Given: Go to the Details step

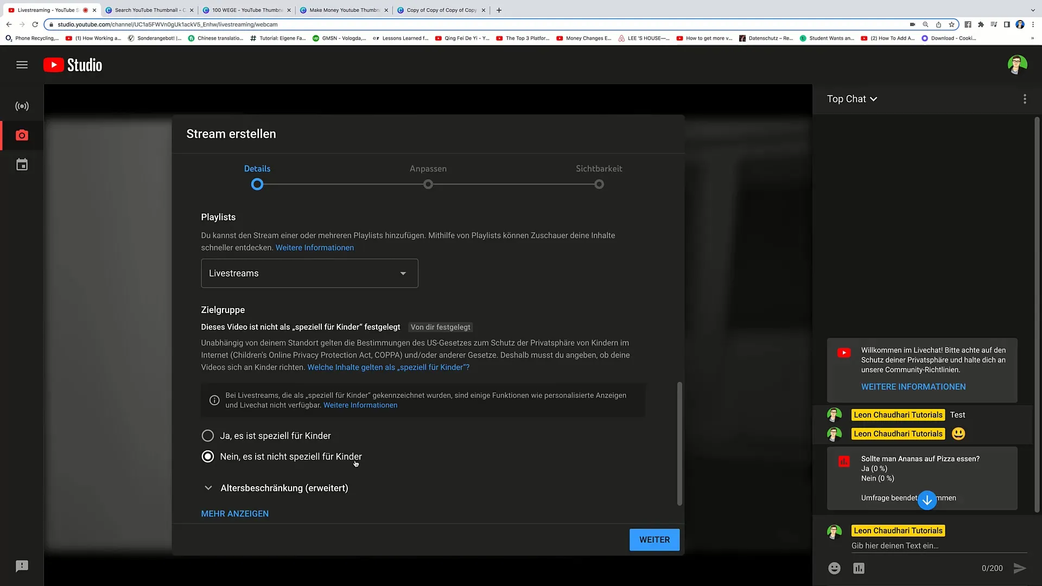Looking at the screenshot, I should (x=257, y=169).
